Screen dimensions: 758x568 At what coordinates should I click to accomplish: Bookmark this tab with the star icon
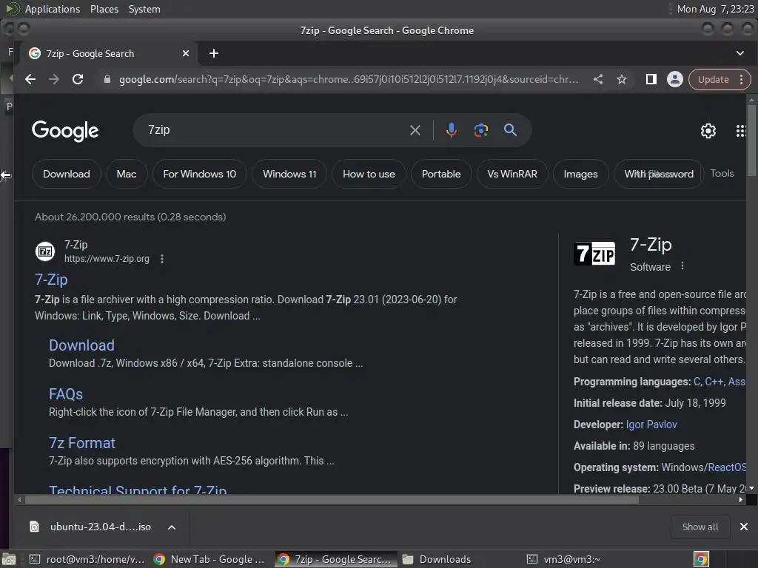tap(622, 79)
